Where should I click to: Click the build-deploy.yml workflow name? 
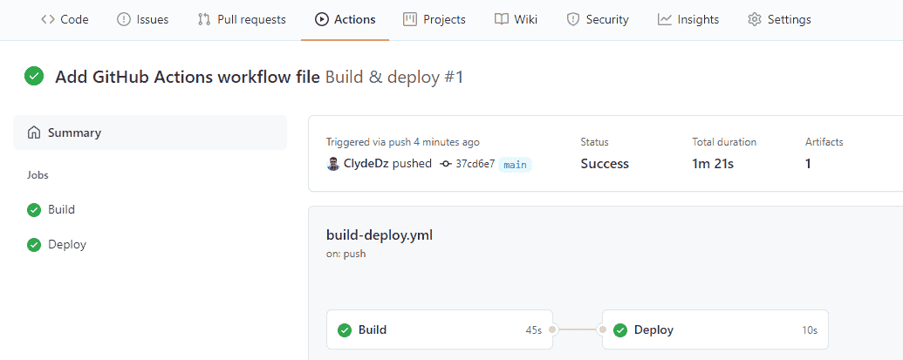tap(380, 235)
